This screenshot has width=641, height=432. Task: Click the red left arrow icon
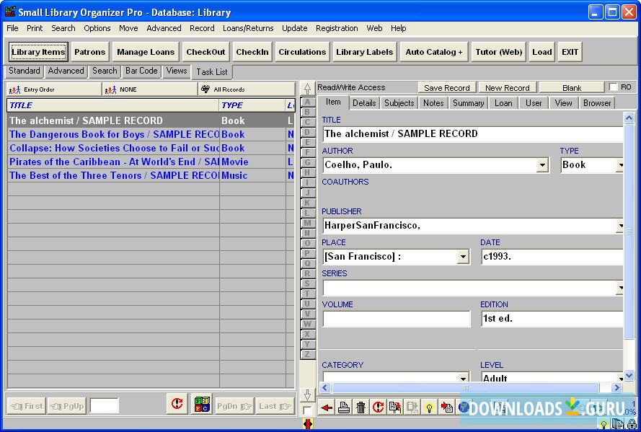[x=327, y=407]
